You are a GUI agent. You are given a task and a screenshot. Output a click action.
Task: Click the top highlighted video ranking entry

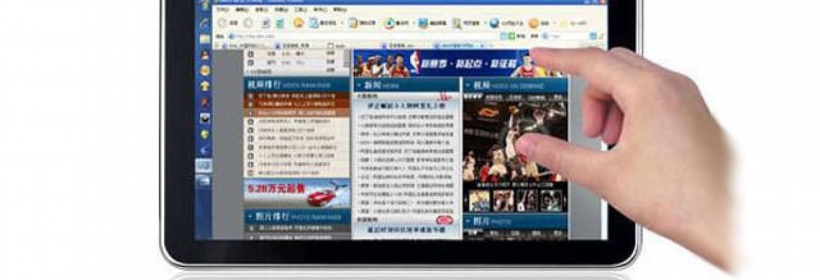pyautogui.click(x=297, y=96)
